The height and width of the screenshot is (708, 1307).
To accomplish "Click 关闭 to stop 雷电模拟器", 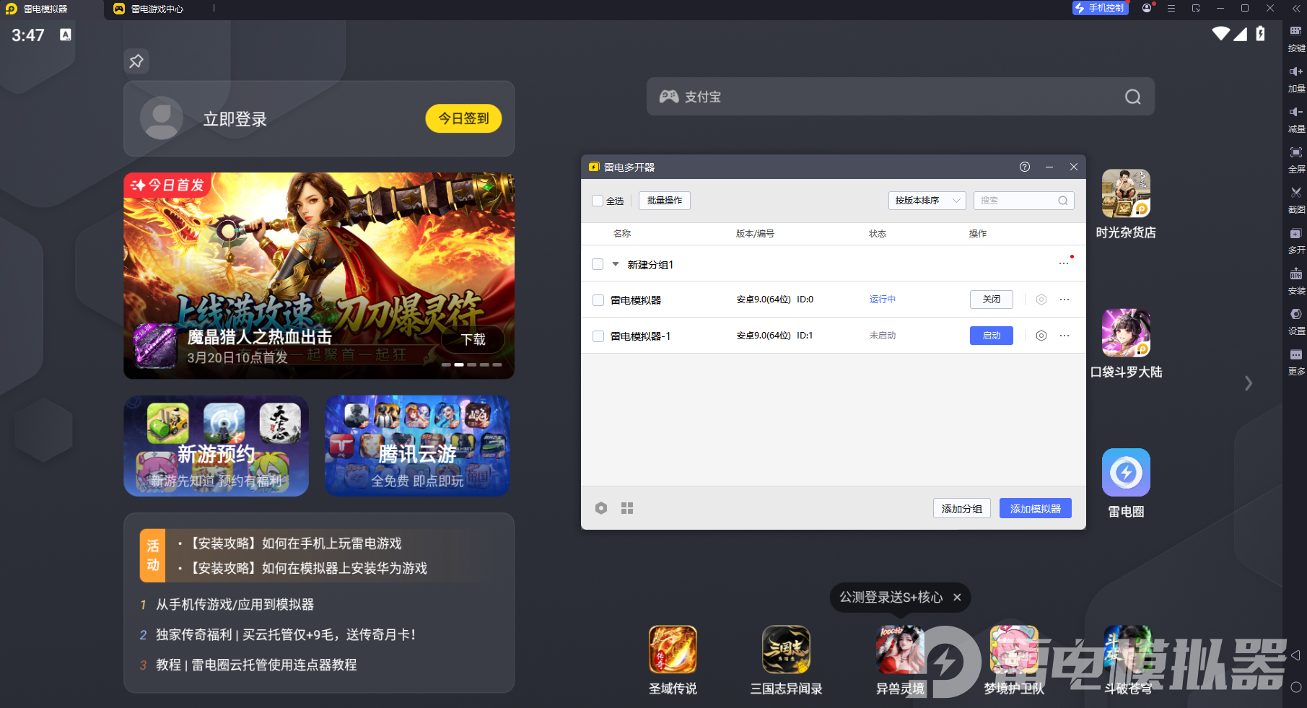I will (x=992, y=300).
